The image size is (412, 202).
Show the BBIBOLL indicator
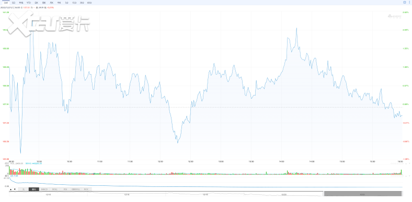coord(76,189)
